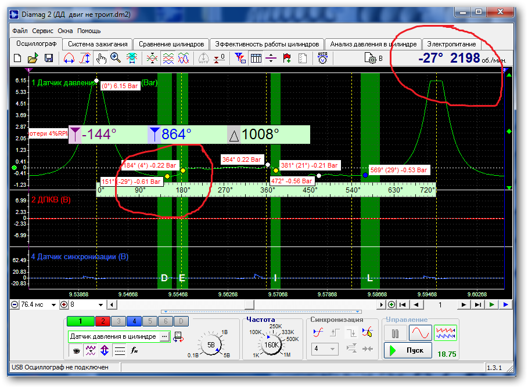The image size is (528, 388).
Task: Open the zoom factor 8 dropdown
Action: click(100, 304)
